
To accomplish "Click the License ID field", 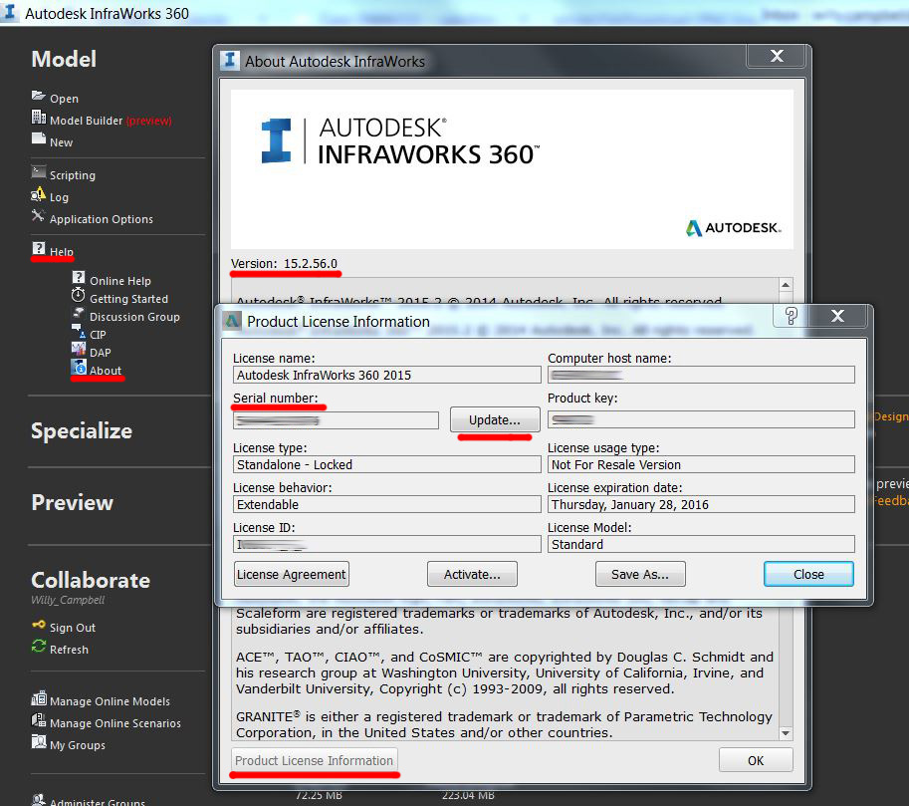I will tap(386, 544).
